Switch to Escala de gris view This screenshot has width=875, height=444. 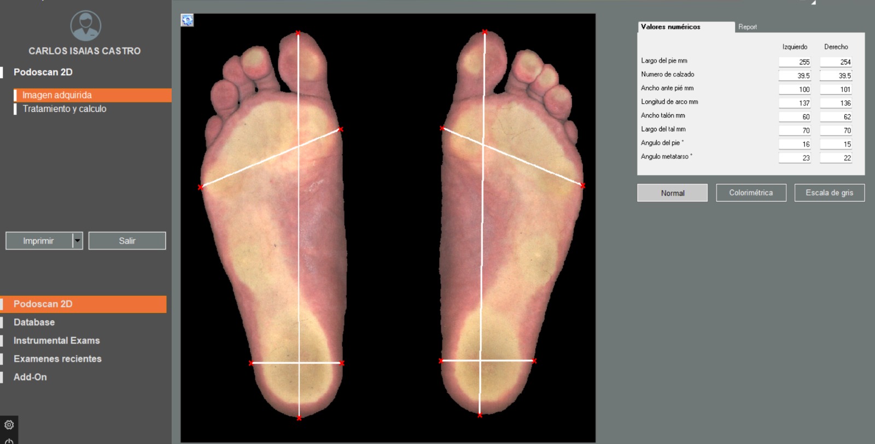pos(829,193)
